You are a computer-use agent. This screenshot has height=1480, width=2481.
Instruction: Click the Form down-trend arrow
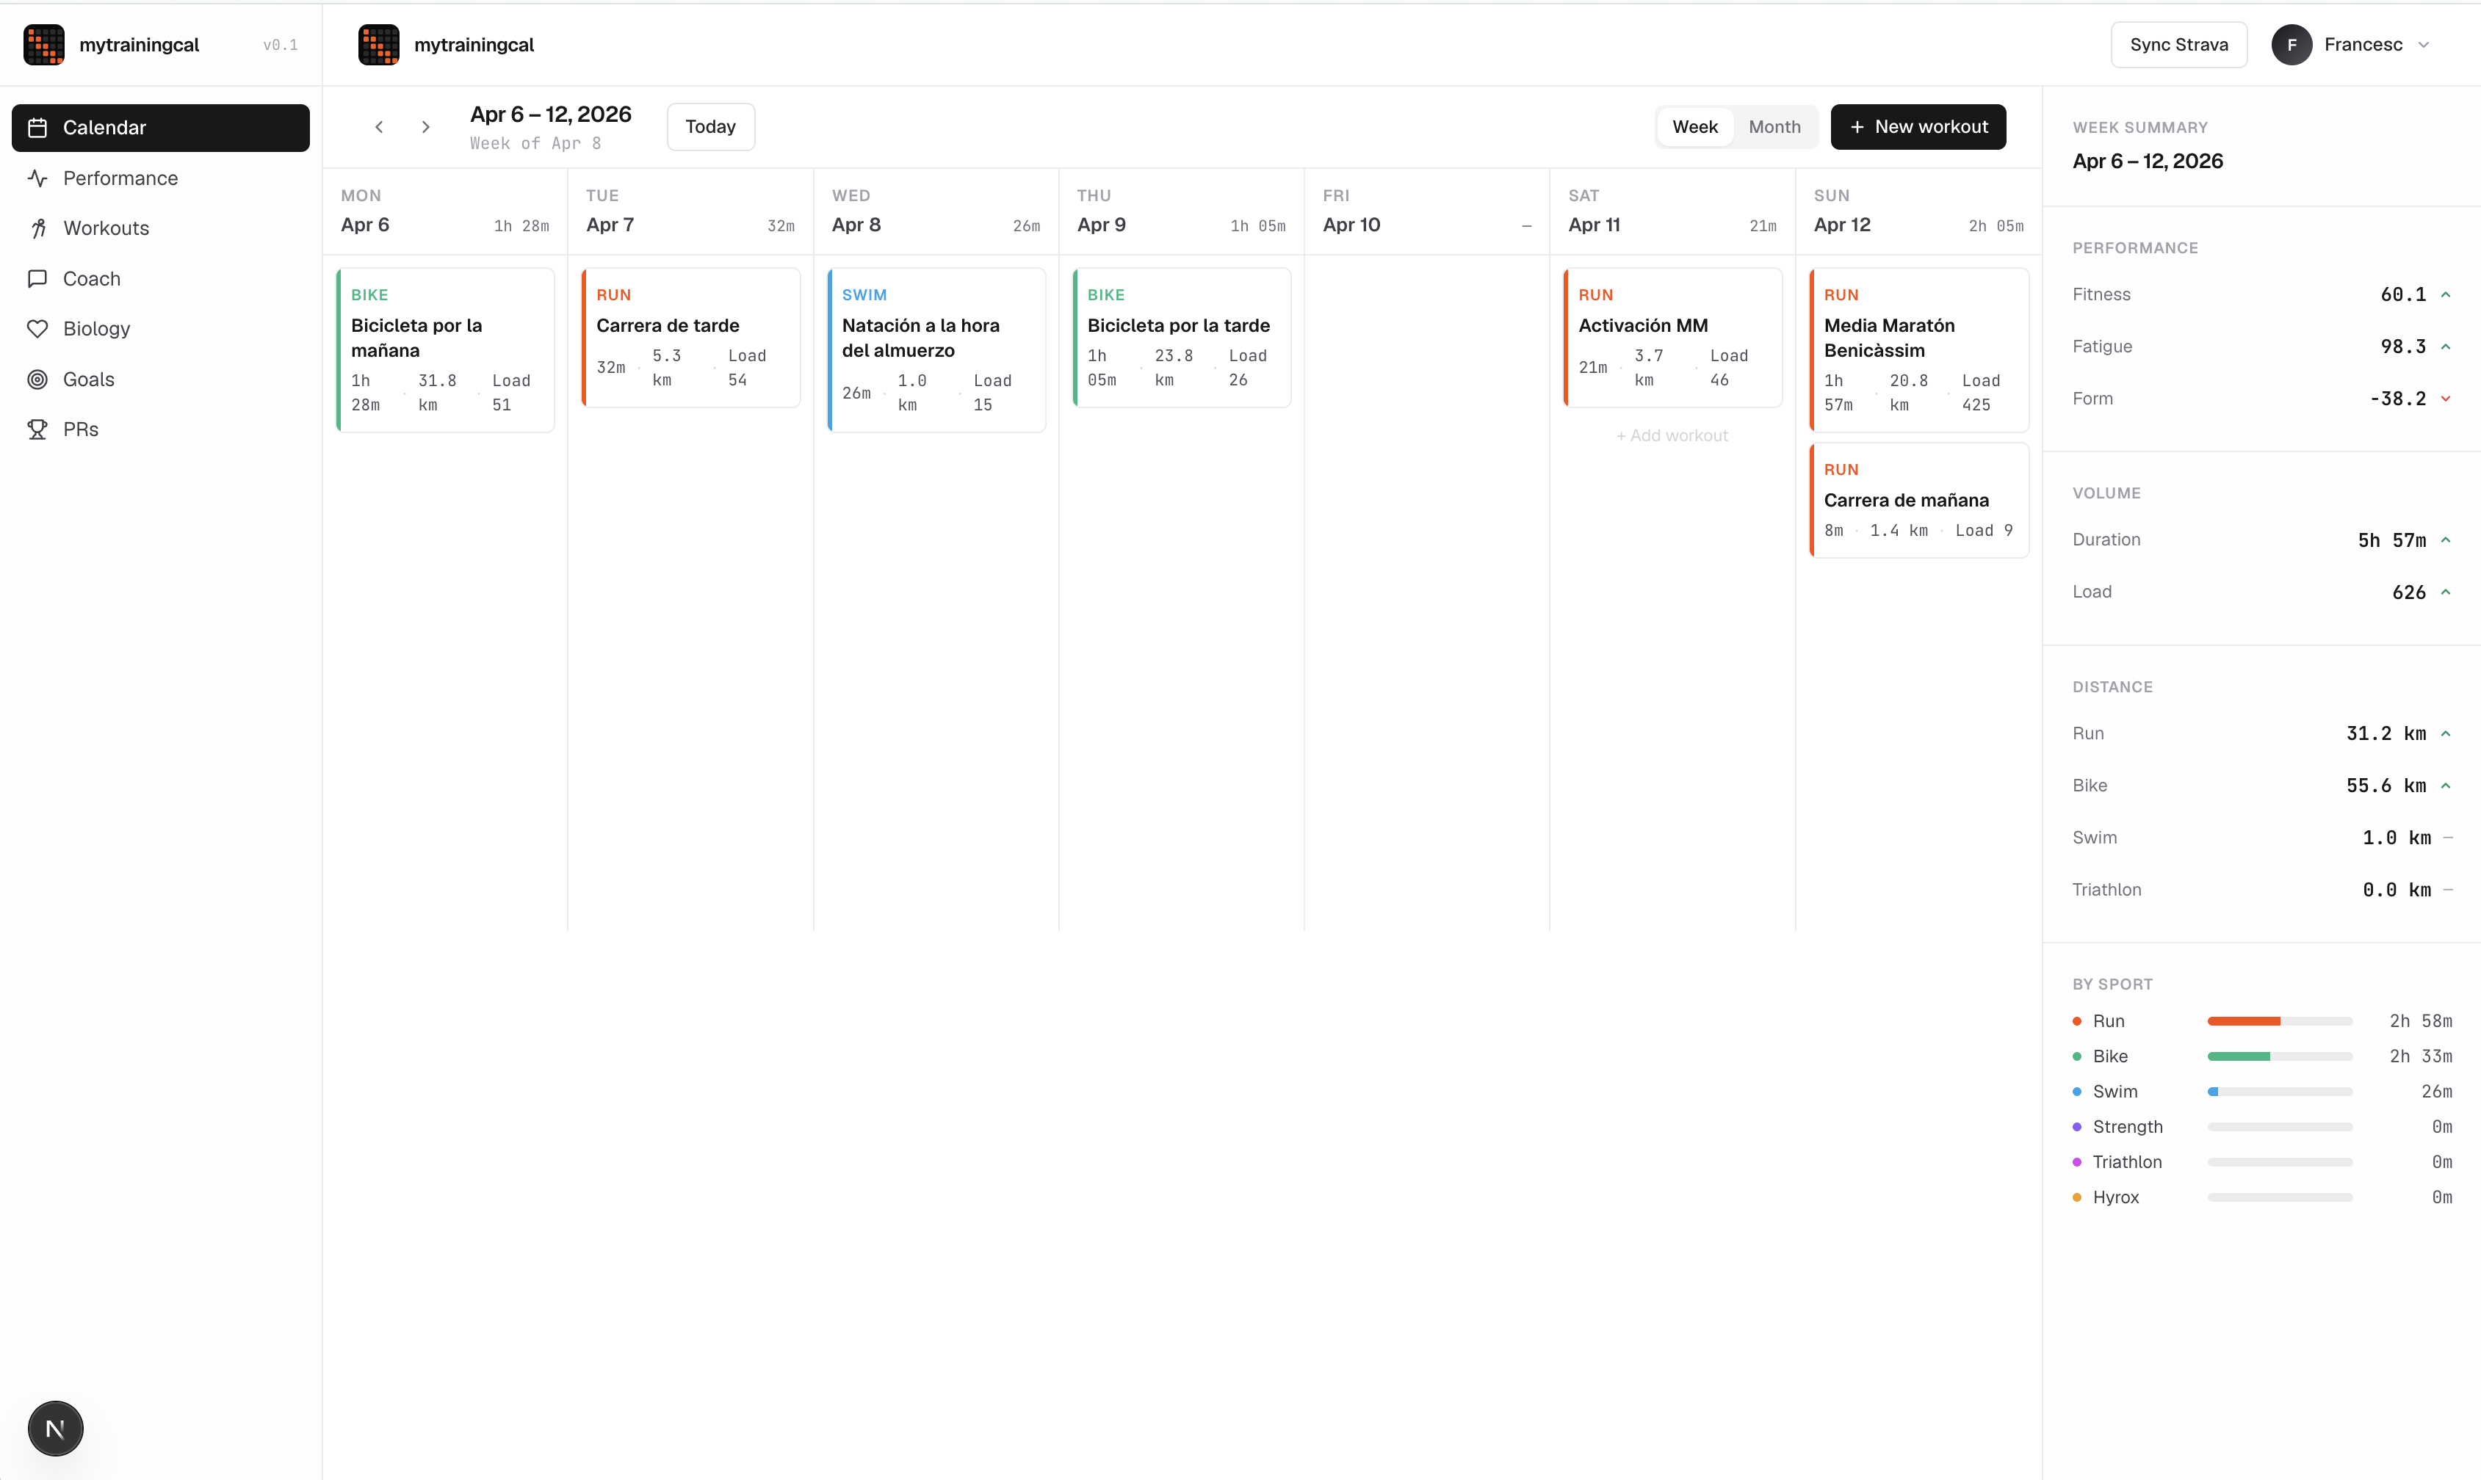point(2446,399)
